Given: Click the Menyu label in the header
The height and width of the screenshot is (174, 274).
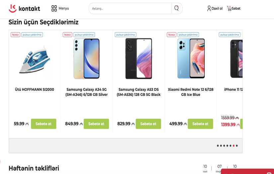Looking at the screenshot, I should point(64,8).
